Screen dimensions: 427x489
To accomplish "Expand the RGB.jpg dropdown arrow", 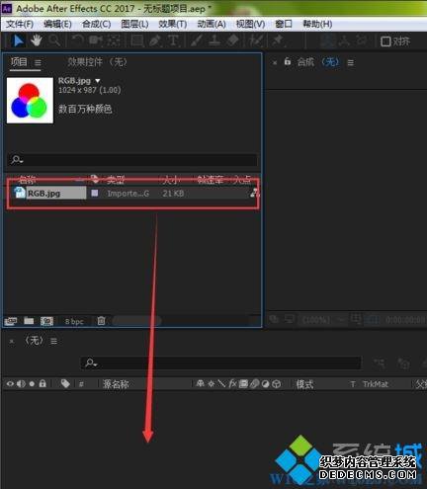I will tap(98, 81).
